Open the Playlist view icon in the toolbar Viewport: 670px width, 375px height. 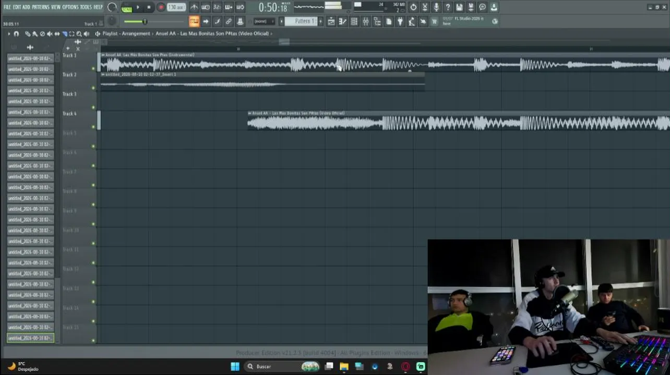tap(331, 21)
